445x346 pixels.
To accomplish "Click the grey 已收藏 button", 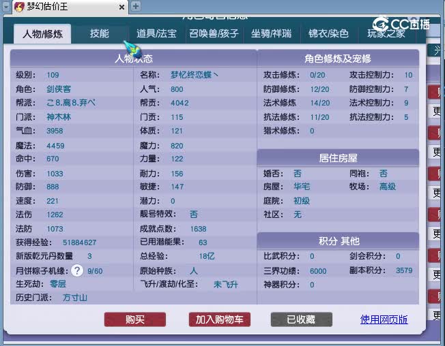I will click(302, 319).
